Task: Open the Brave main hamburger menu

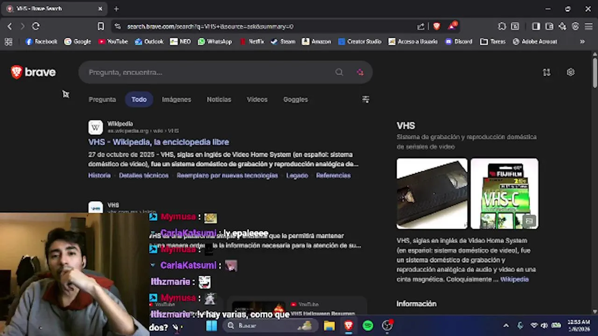Action: (589, 27)
